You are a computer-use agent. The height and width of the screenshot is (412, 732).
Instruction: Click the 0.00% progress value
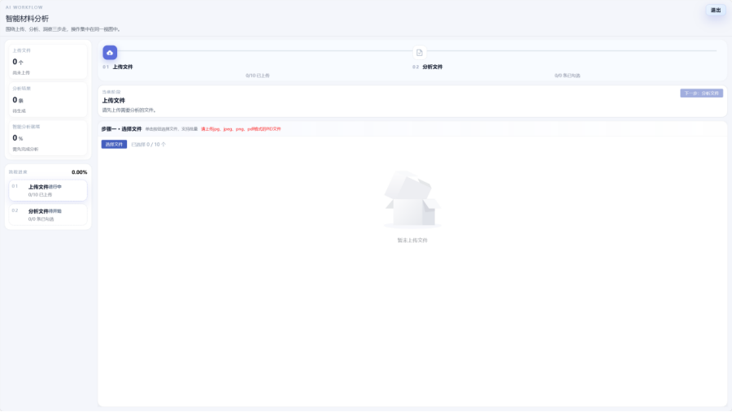pyautogui.click(x=80, y=172)
